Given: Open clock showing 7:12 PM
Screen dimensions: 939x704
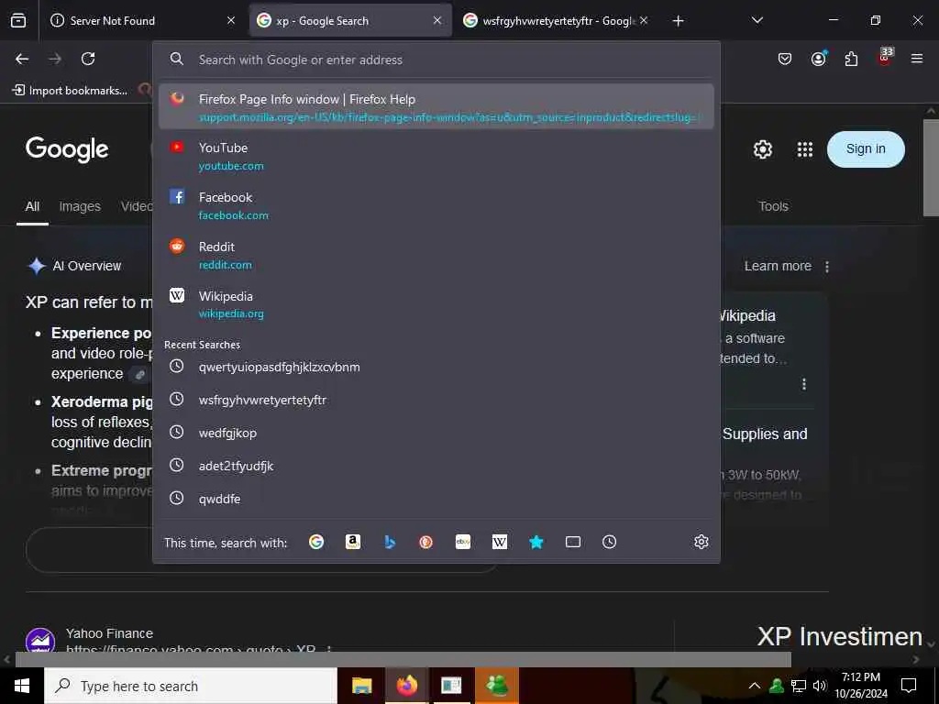Looking at the screenshot, I should pos(860,686).
